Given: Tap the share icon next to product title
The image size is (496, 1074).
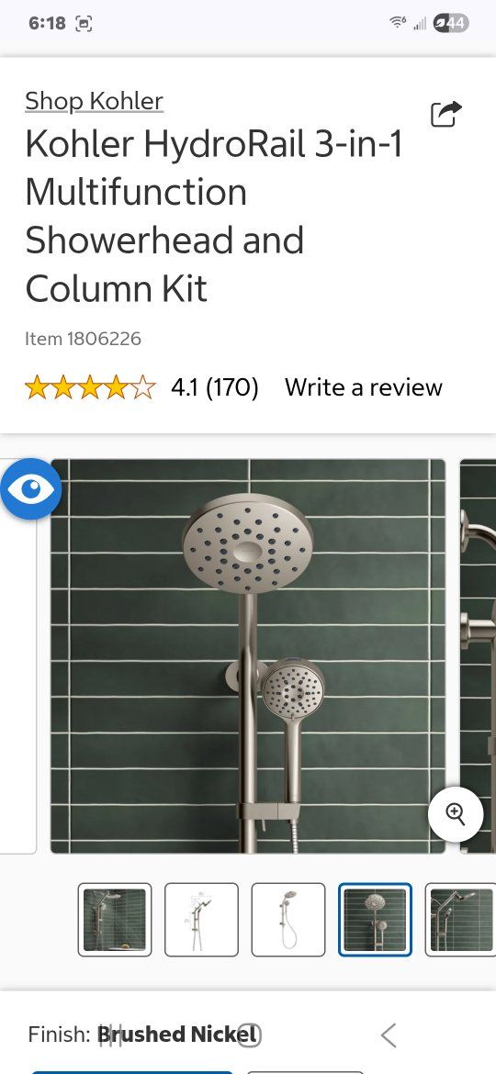Looking at the screenshot, I should pos(446,114).
